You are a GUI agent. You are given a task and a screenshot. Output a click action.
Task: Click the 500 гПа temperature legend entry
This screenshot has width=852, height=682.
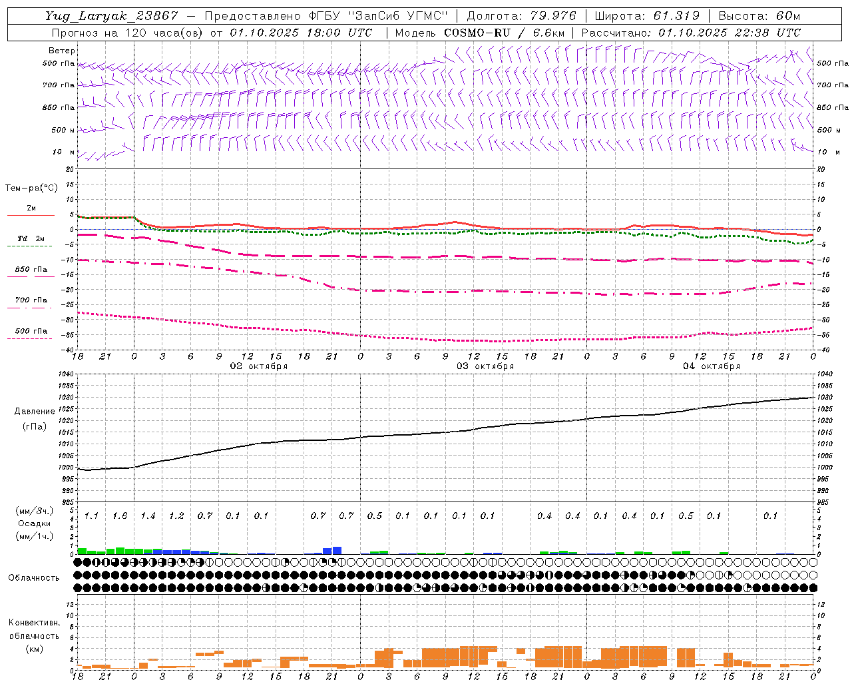point(31,331)
